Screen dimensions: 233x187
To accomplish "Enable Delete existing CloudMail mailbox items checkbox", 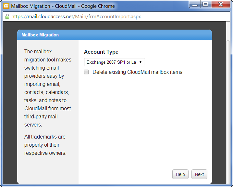I will tap(86, 72).
